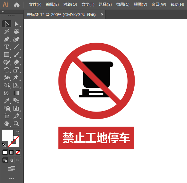Image resolution: width=187 pixels, height=183 pixels.
Task: Select the Shape Builder tool
Action: point(7,85)
